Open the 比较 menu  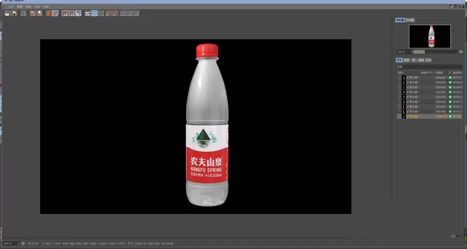point(37,7)
